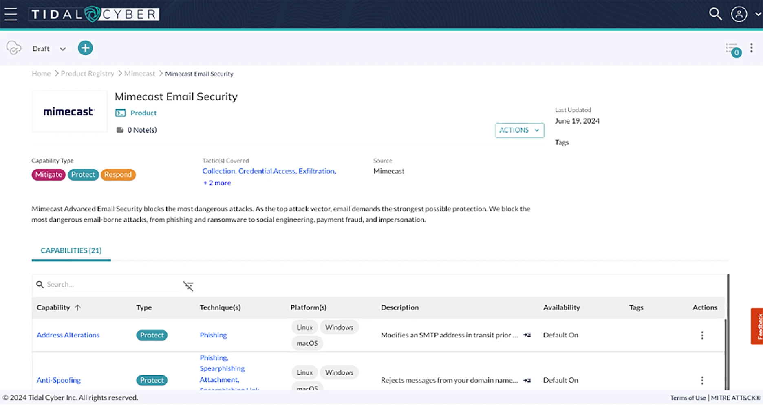763x405 pixels.
Task: Click Linux chip in Anti-Spoofing row
Action: coord(304,372)
